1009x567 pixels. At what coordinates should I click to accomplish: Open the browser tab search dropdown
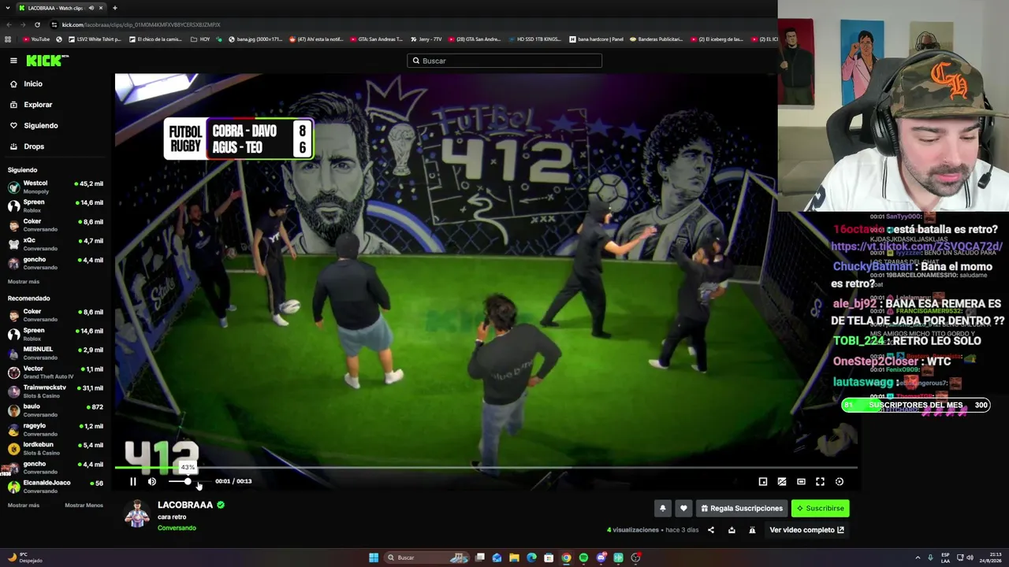[7, 8]
